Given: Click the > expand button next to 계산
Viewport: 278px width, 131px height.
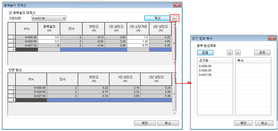Looking at the screenshot, I should [175, 18].
